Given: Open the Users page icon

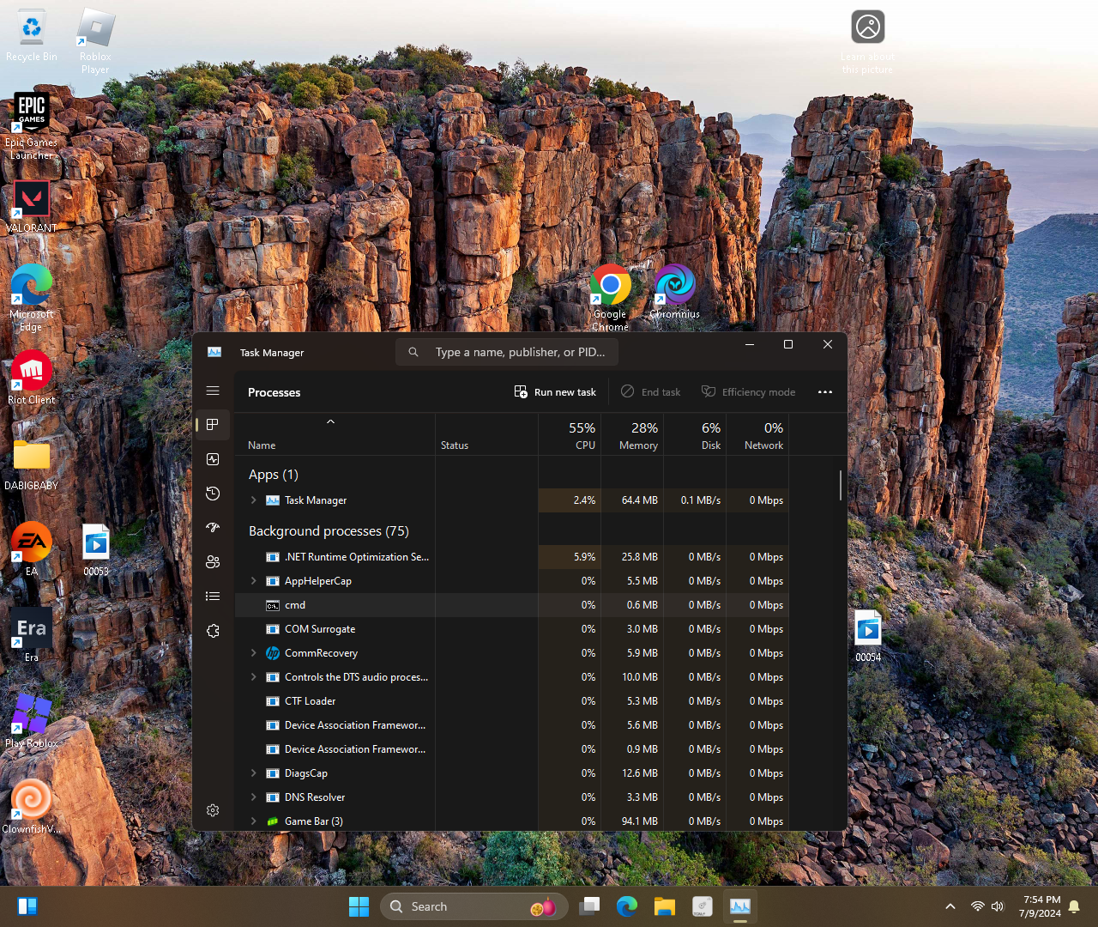Looking at the screenshot, I should click(x=213, y=562).
